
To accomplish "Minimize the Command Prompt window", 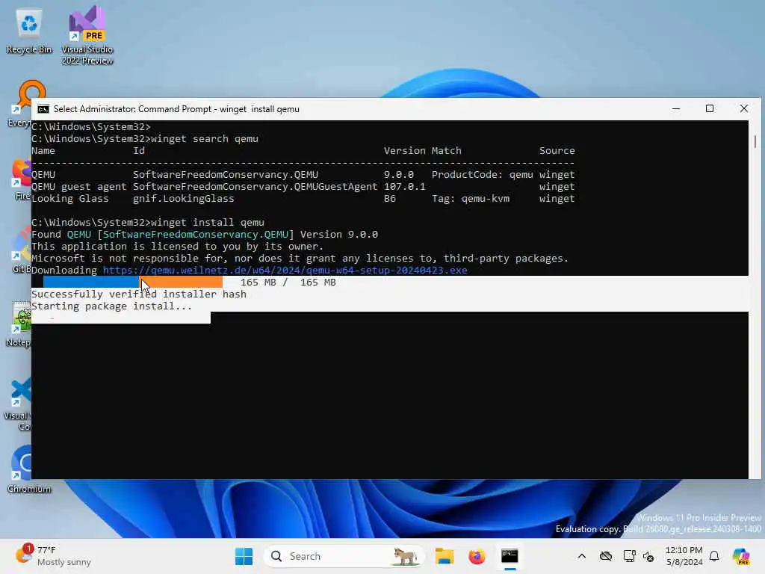I will pos(675,109).
